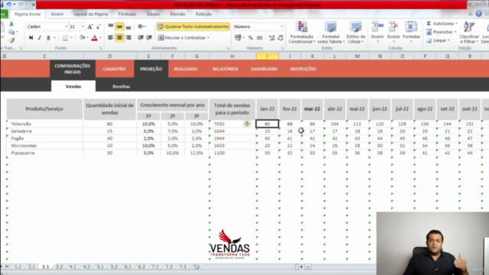Apply percent style
This screenshot has height=275, width=489.
coord(251,37)
